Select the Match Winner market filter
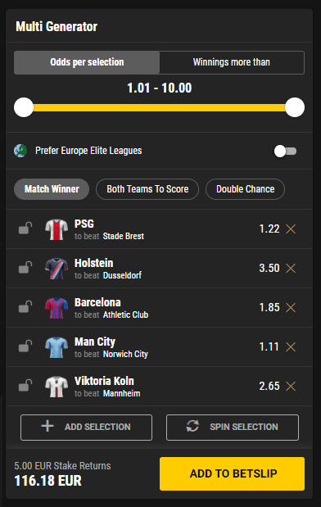Screen dimensions: 321x507 tap(52, 189)
